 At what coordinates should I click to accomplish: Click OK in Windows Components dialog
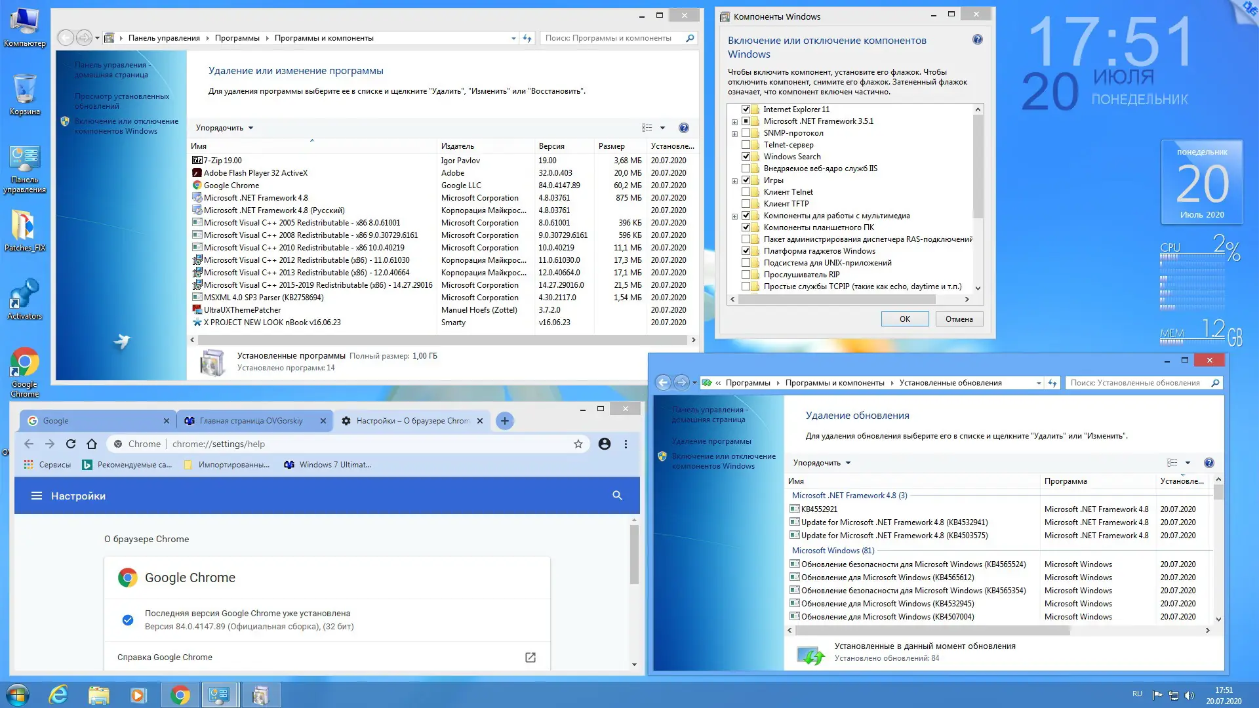click(904, 319)
